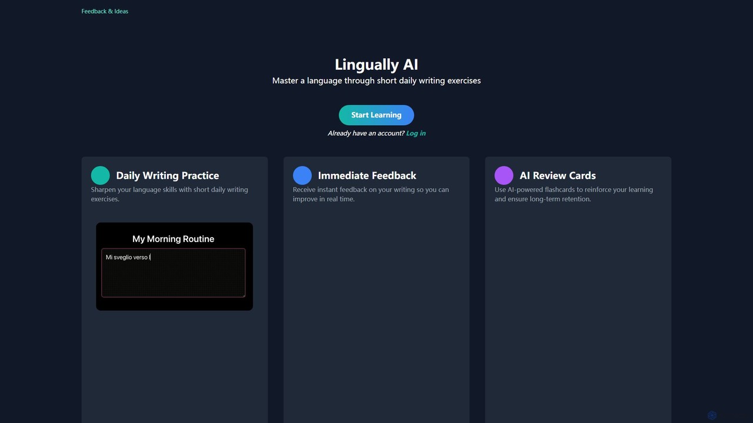Click the blue Immediate Feedback circle icon
The height and width of the screenshot is (423, 753).
coord(302,176)
